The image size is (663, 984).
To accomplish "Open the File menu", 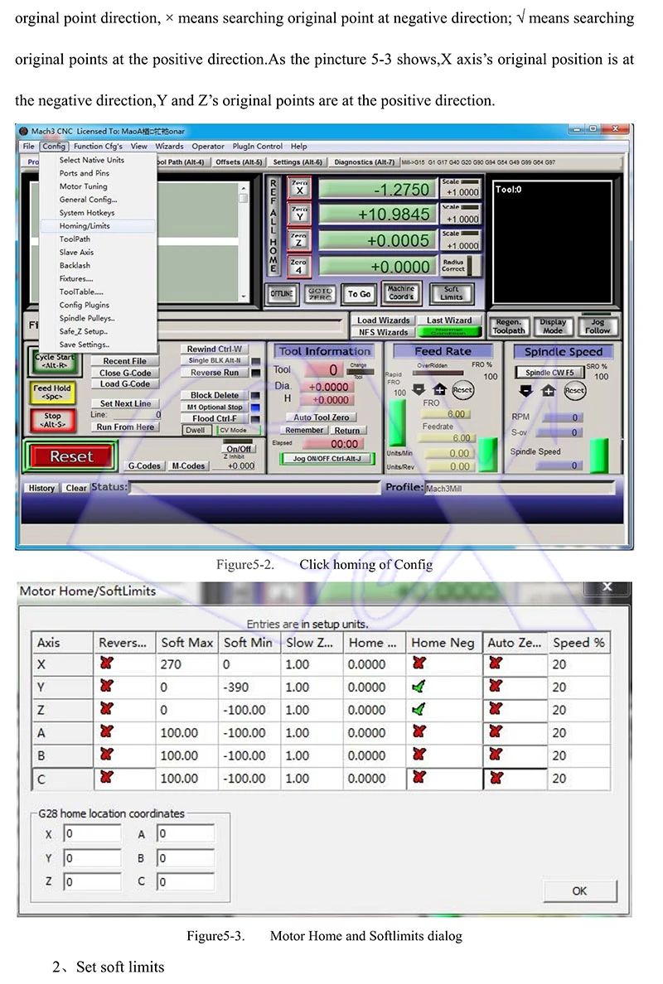I will pos(29,147).
